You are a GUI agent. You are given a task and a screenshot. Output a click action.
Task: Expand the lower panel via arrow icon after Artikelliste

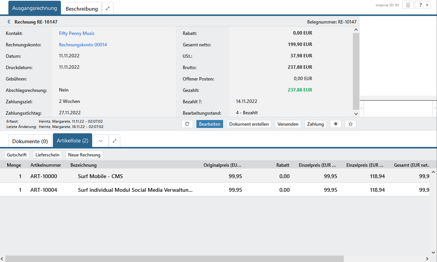tap(114, 141)
